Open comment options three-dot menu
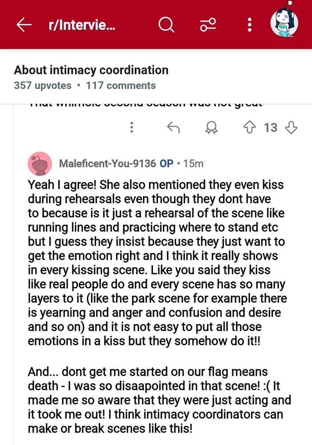The height and width of the screenshot is (445, 312). (x=132, y=127)
